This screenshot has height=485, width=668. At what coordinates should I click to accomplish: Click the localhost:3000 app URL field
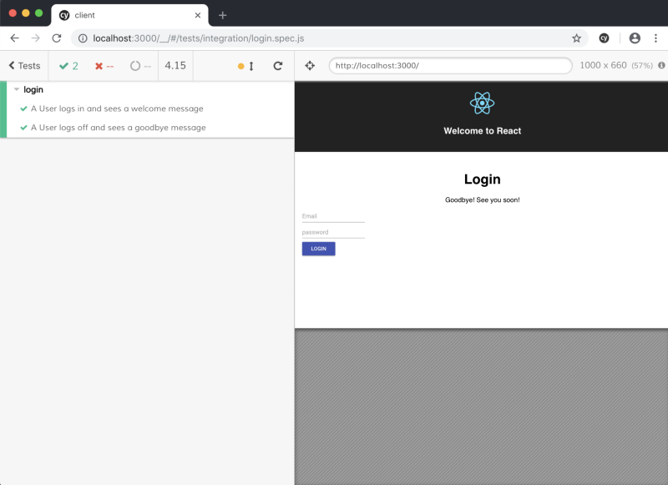click(x=450, y=66)
